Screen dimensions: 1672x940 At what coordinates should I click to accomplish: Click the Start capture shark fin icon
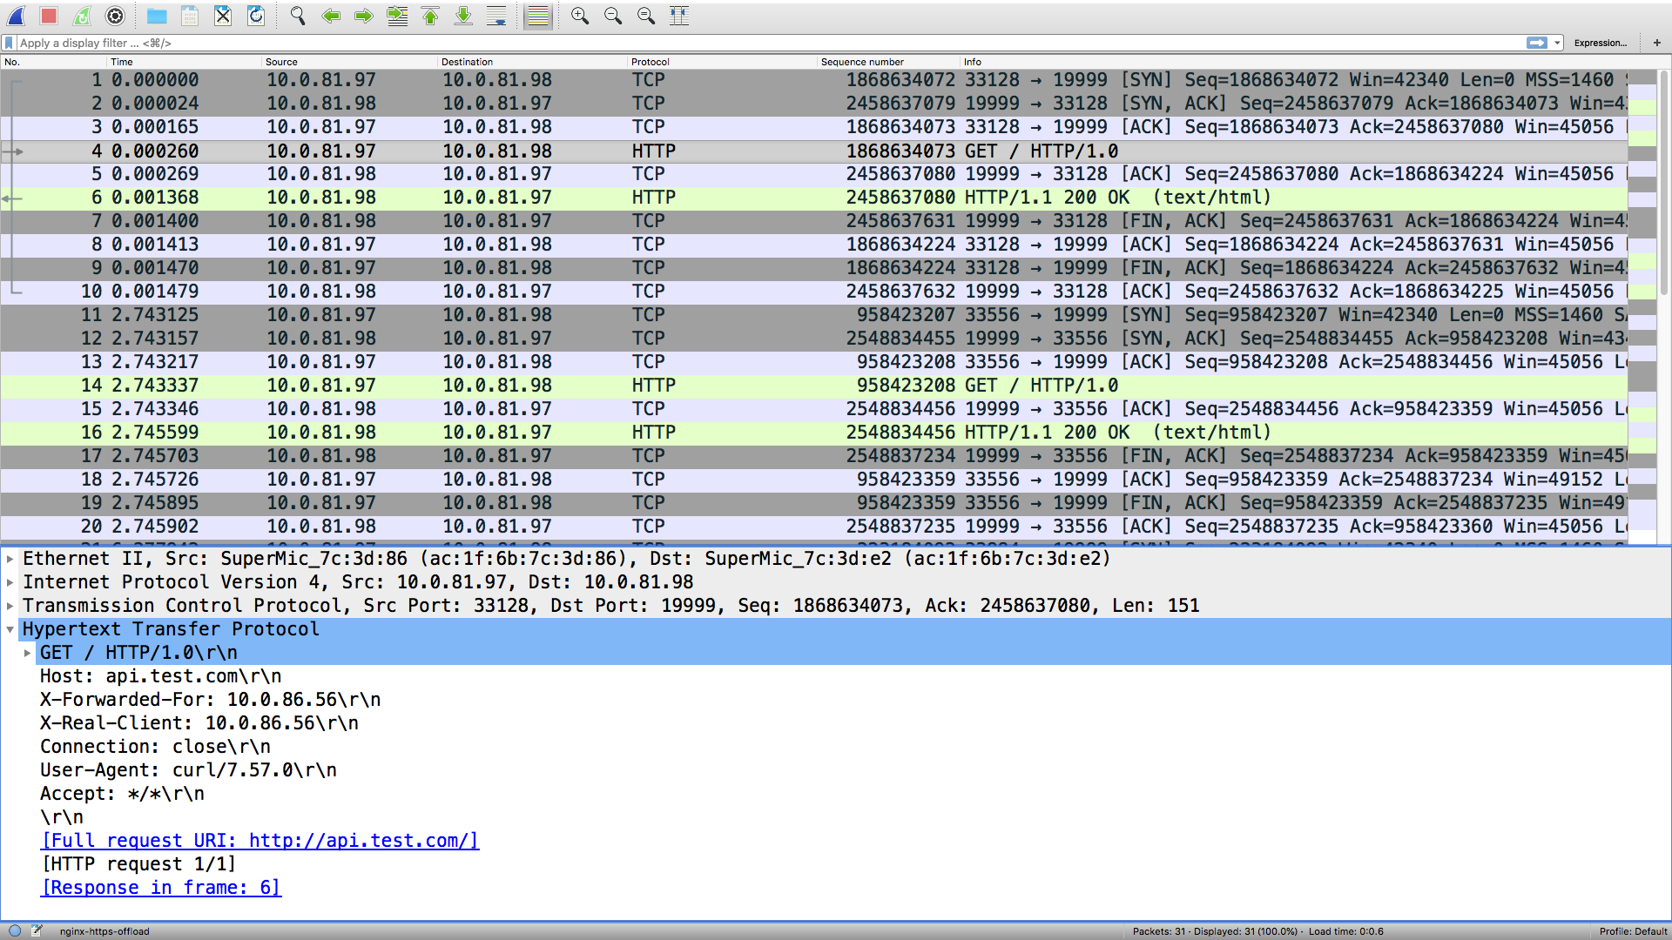pyautogui.click(x=17, y=16)
